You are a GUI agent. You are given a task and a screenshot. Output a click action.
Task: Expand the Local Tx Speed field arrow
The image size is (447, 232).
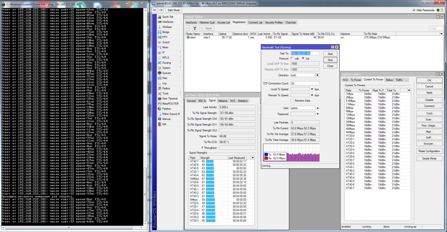tap(312, 89)
